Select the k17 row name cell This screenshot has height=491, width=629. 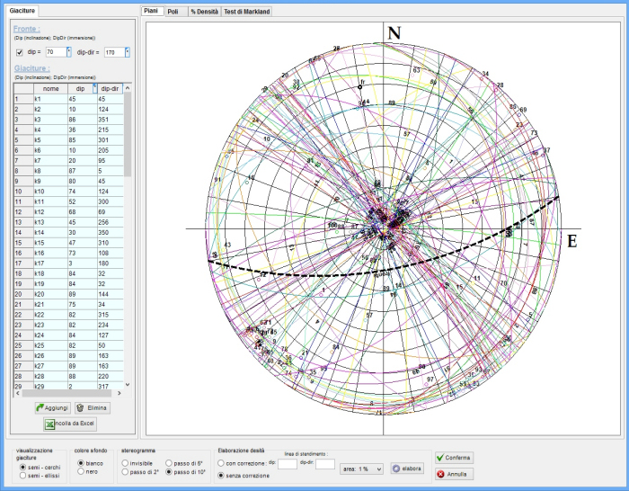(50, 263)
